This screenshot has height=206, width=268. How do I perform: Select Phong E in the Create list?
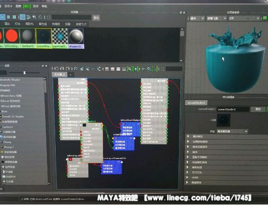(x=9, y=147)
